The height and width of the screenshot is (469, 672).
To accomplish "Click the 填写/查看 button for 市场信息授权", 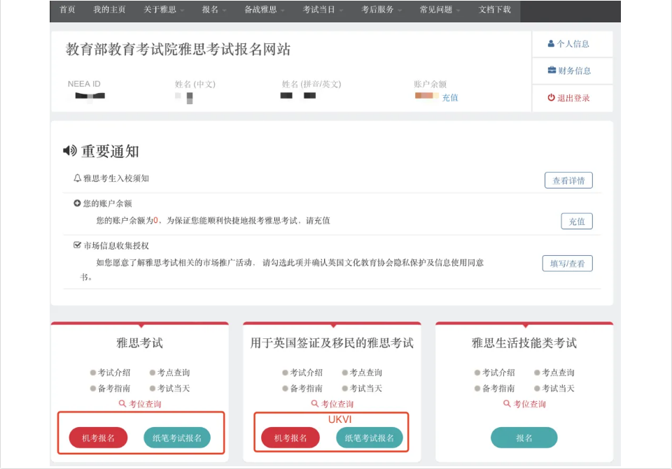I will pos(568,264).
